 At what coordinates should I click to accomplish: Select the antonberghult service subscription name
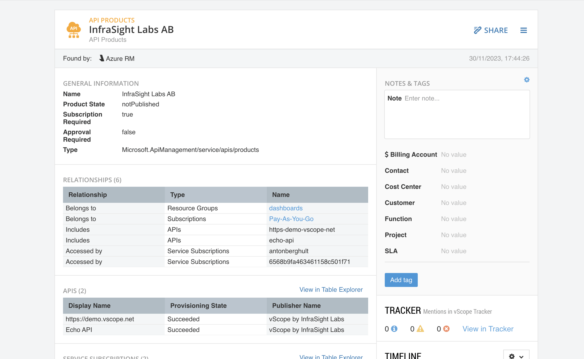[x=289, y=251]
